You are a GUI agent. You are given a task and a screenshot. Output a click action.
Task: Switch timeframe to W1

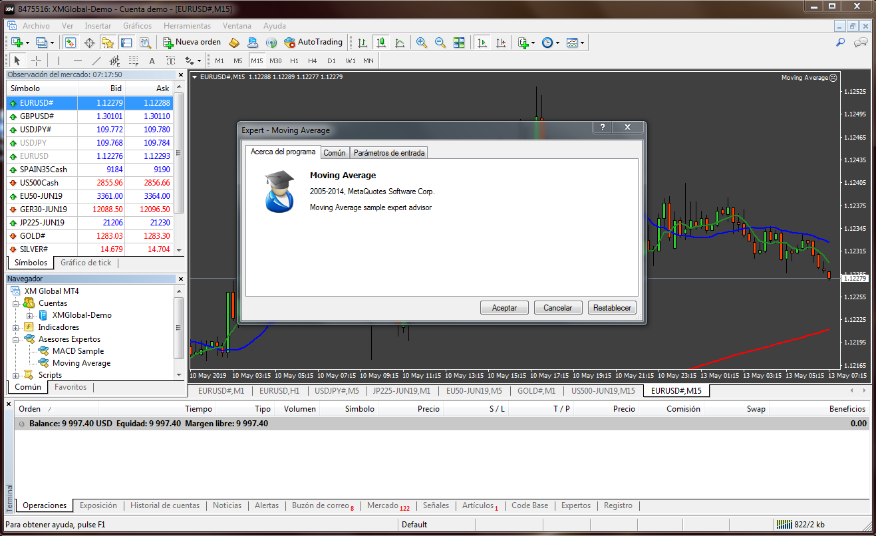[x=350, y=61]
